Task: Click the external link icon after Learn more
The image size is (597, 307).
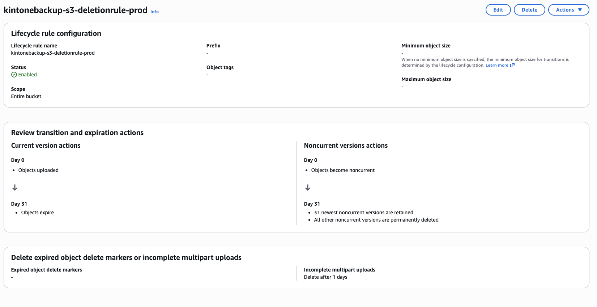Action: pyautogui.click(x=512, y=65)
